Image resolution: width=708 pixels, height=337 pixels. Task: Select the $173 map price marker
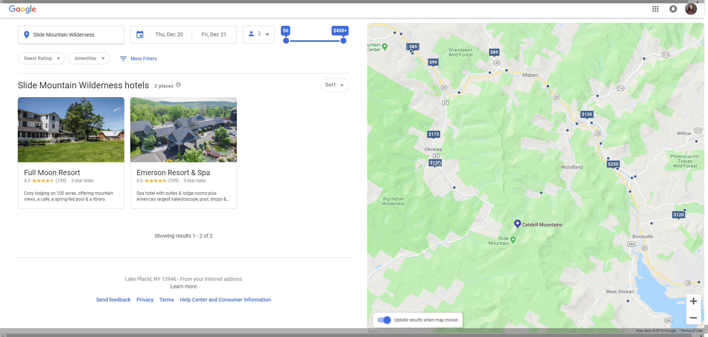coord(434,134)
